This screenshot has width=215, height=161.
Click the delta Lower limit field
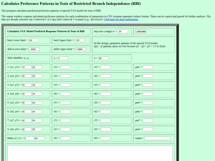pos(34,49)
